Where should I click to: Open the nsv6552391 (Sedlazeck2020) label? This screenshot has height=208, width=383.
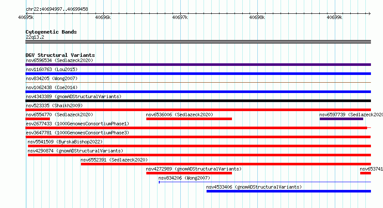coord(114,160)
